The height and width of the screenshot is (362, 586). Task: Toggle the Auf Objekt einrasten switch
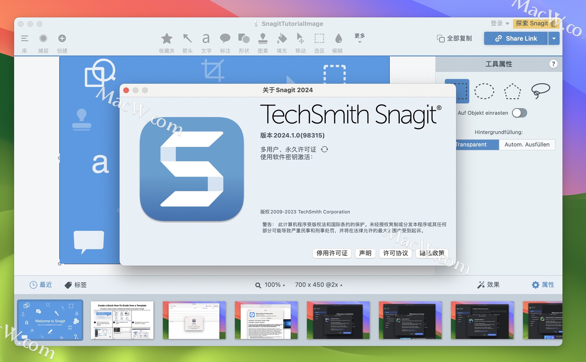coord(520,113)
